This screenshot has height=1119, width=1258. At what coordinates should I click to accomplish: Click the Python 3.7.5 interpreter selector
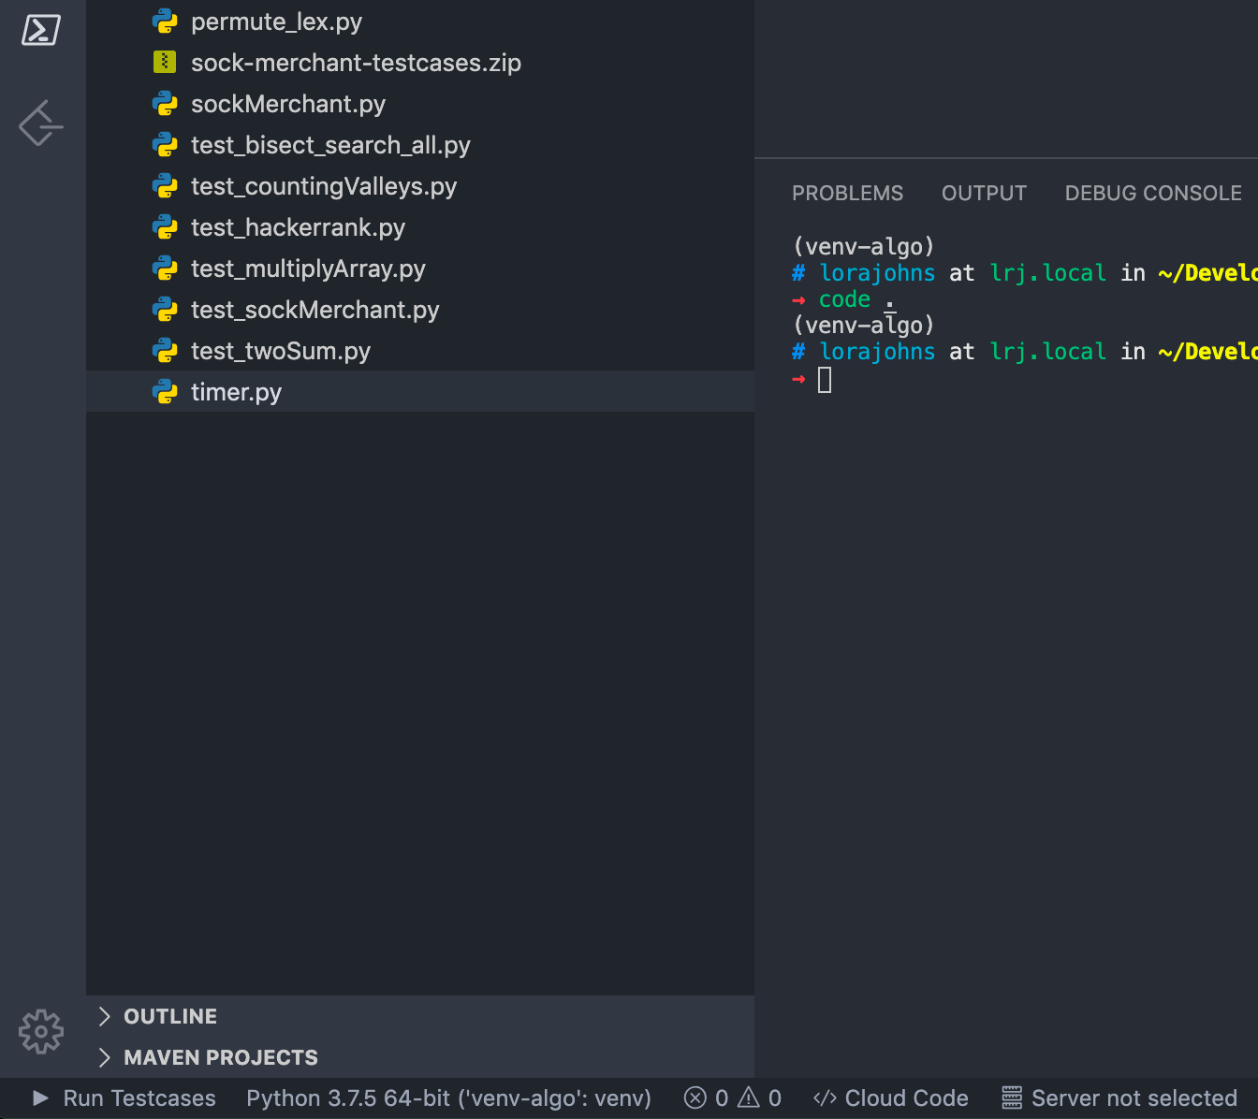448,1097
